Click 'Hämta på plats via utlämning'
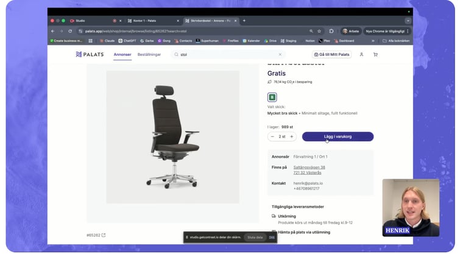Viewport: 463px width, 254px height. pos(304,232)
